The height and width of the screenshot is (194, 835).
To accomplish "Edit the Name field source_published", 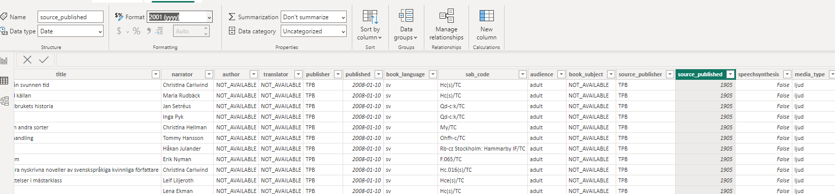I will point(71,17).
